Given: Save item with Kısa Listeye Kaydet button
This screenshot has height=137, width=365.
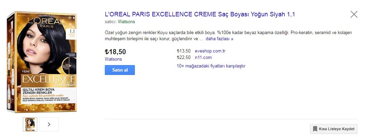Looking at the screenshot, I should click(334, 129).
